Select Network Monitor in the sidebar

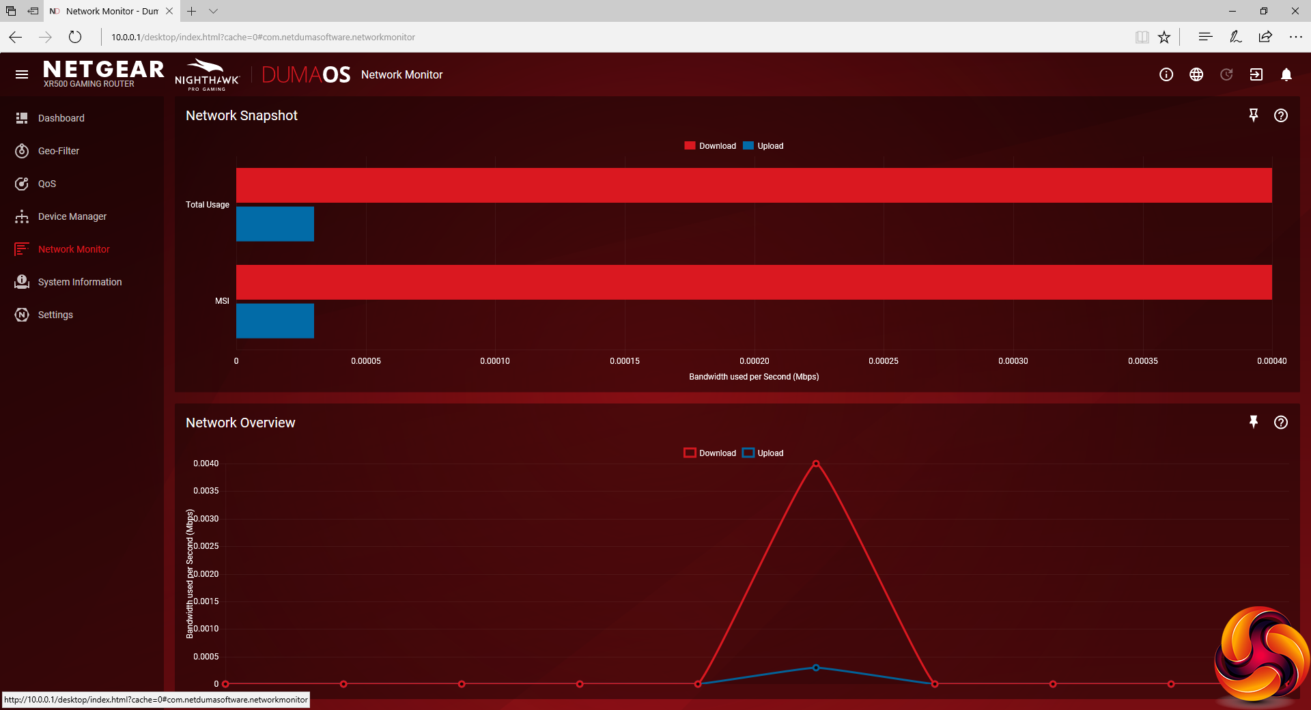pyautogui.click(x=74, y=249)
